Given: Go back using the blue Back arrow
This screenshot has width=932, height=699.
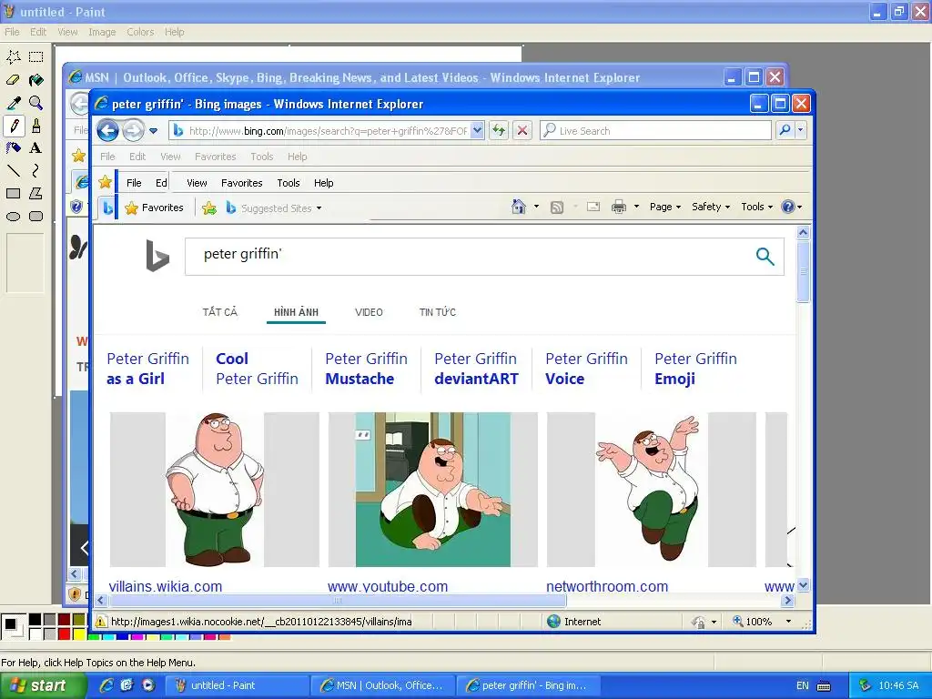Looking at the screenshot, I should pos(107,130).
